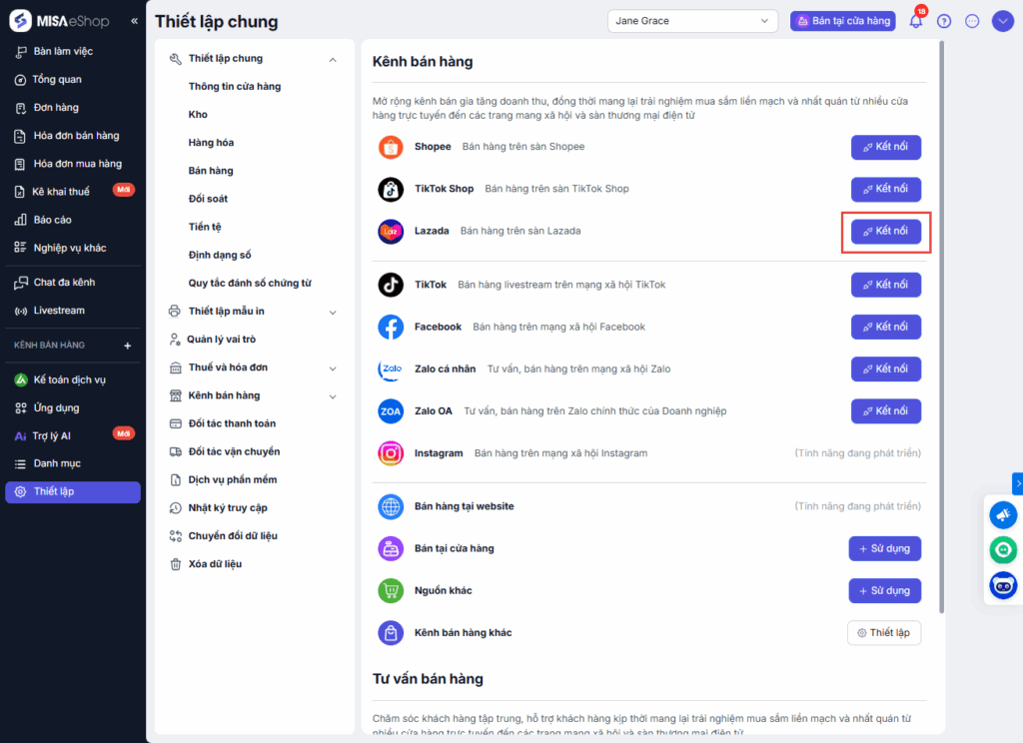Click the notification bell icon
The width and height of the screenshot is (1023, 743).
915,21
